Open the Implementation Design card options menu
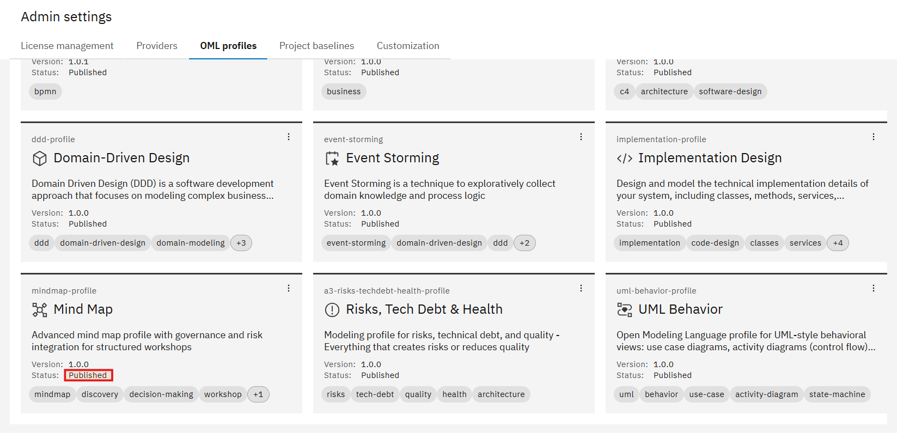Image resolution: width=897 pixels, height=433 pixels. (874, 137)
